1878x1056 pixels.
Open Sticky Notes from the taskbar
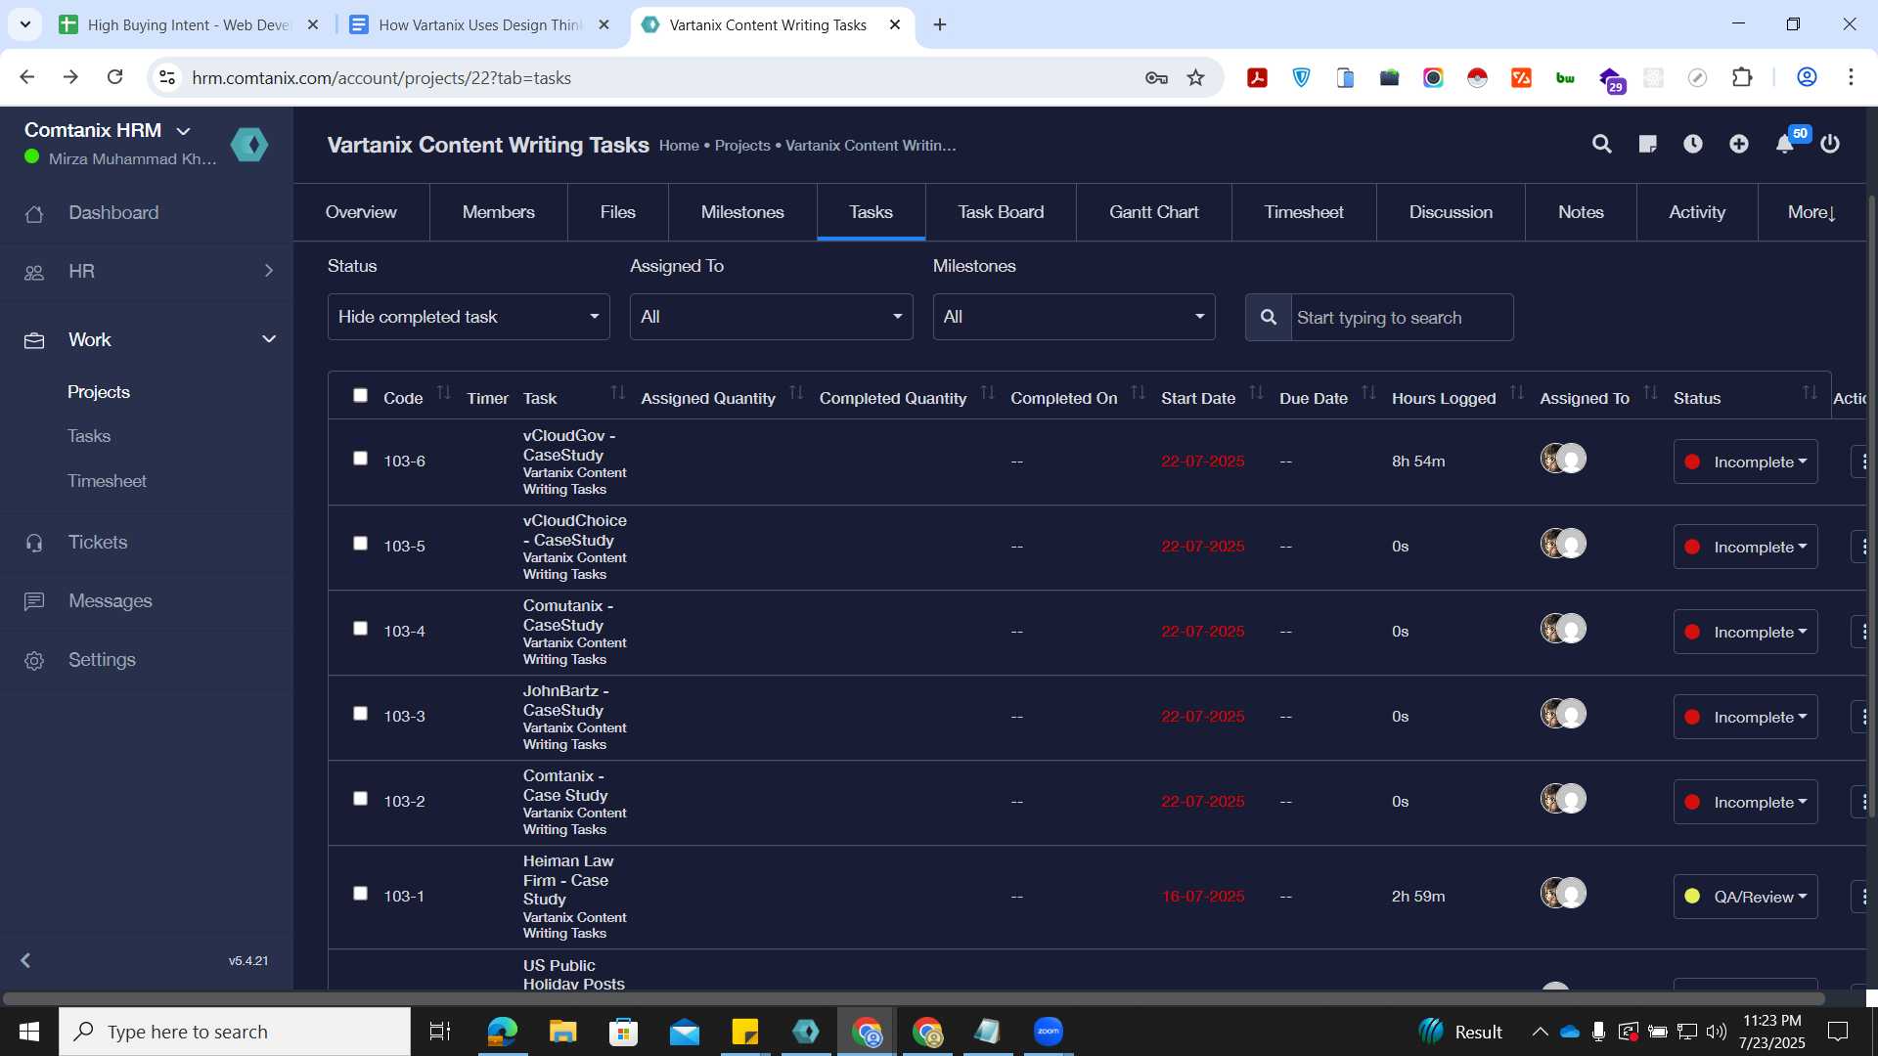(x=744, y=1032)
